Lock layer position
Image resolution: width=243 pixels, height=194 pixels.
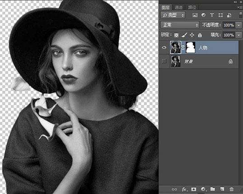pos(192,35)
